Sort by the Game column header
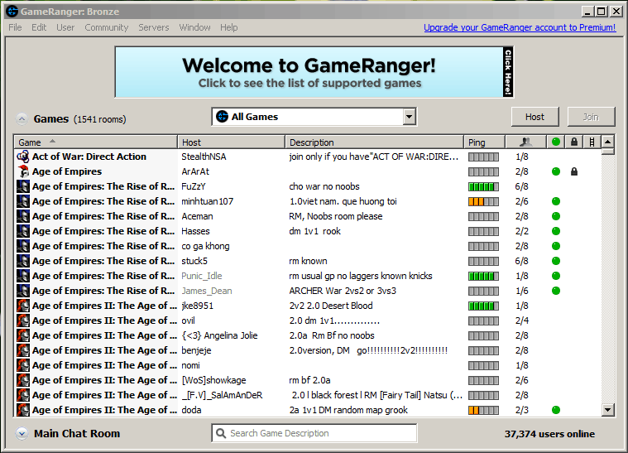Screen dimensions: 628x453 (x=96, y=142)
